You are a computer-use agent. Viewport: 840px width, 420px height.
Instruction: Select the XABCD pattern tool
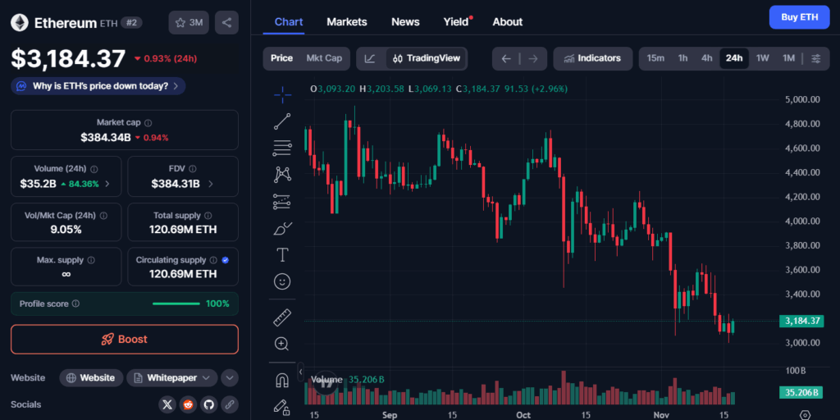tap(282, 175)
